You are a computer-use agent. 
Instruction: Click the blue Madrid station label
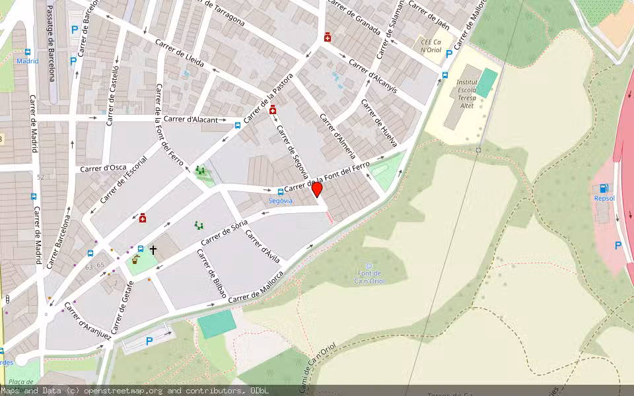28,61
